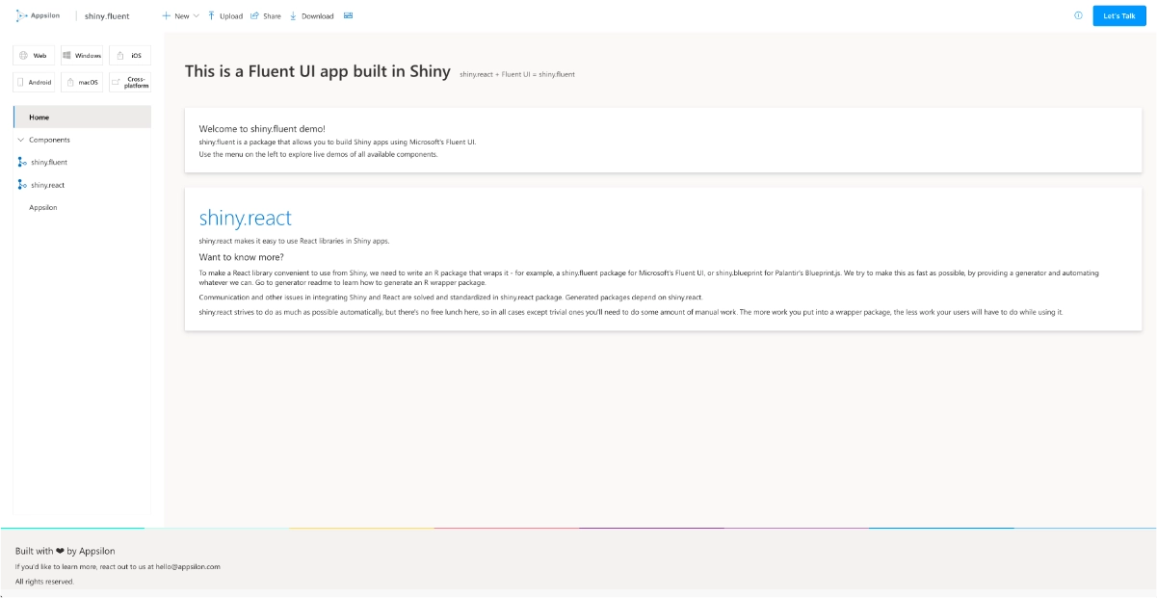Click the hello@appsilon.com email link
1157x598 pixels.
[x=189, y=566]
